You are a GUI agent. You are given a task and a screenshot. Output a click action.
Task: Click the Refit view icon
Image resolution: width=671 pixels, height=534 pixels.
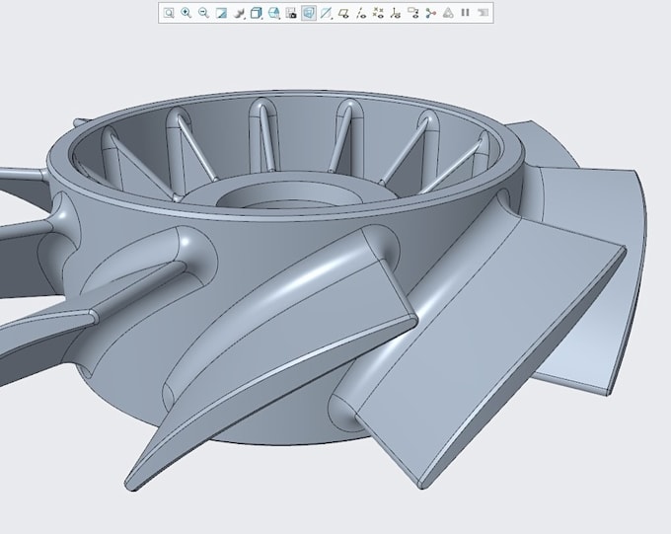(x=169, y=13)
